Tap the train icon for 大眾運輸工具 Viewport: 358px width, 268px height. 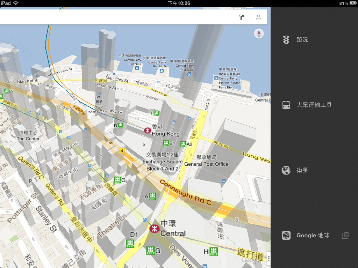286,105
